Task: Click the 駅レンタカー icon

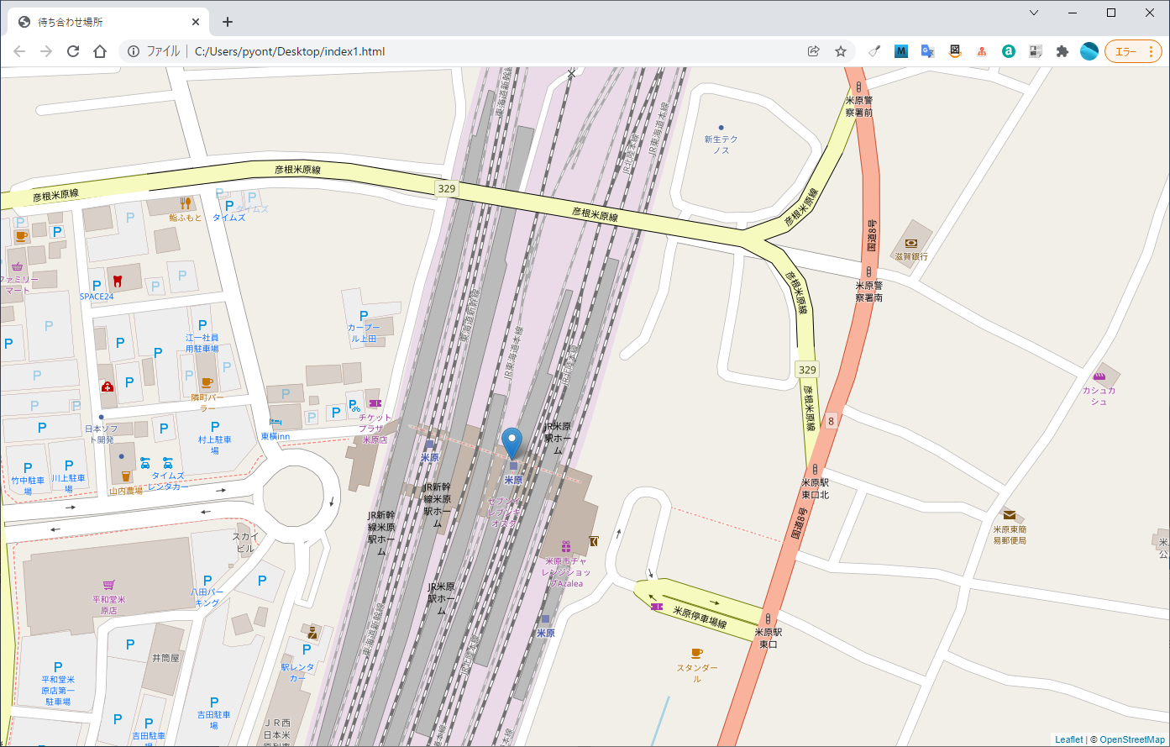Action: click(x=312, y=631)
